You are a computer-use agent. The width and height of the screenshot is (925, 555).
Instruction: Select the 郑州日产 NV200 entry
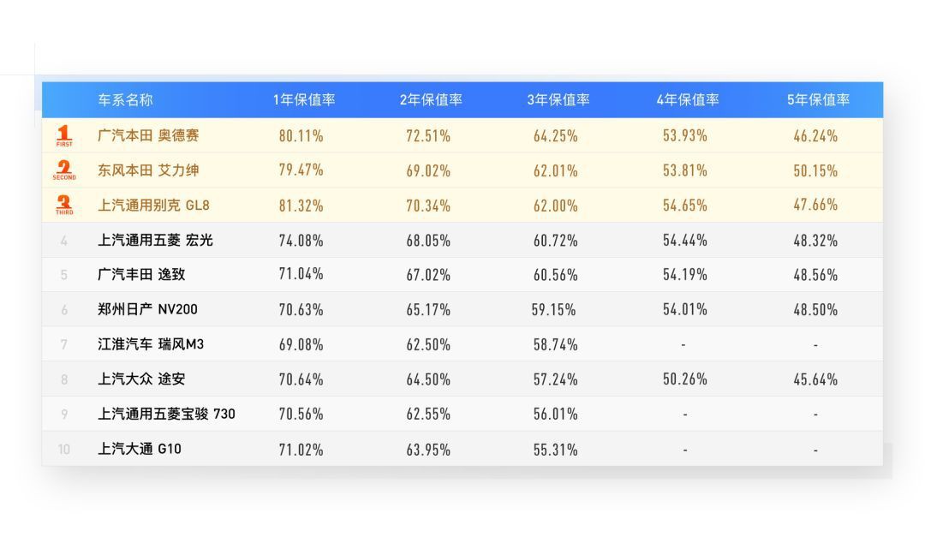[x=147, y=309]
